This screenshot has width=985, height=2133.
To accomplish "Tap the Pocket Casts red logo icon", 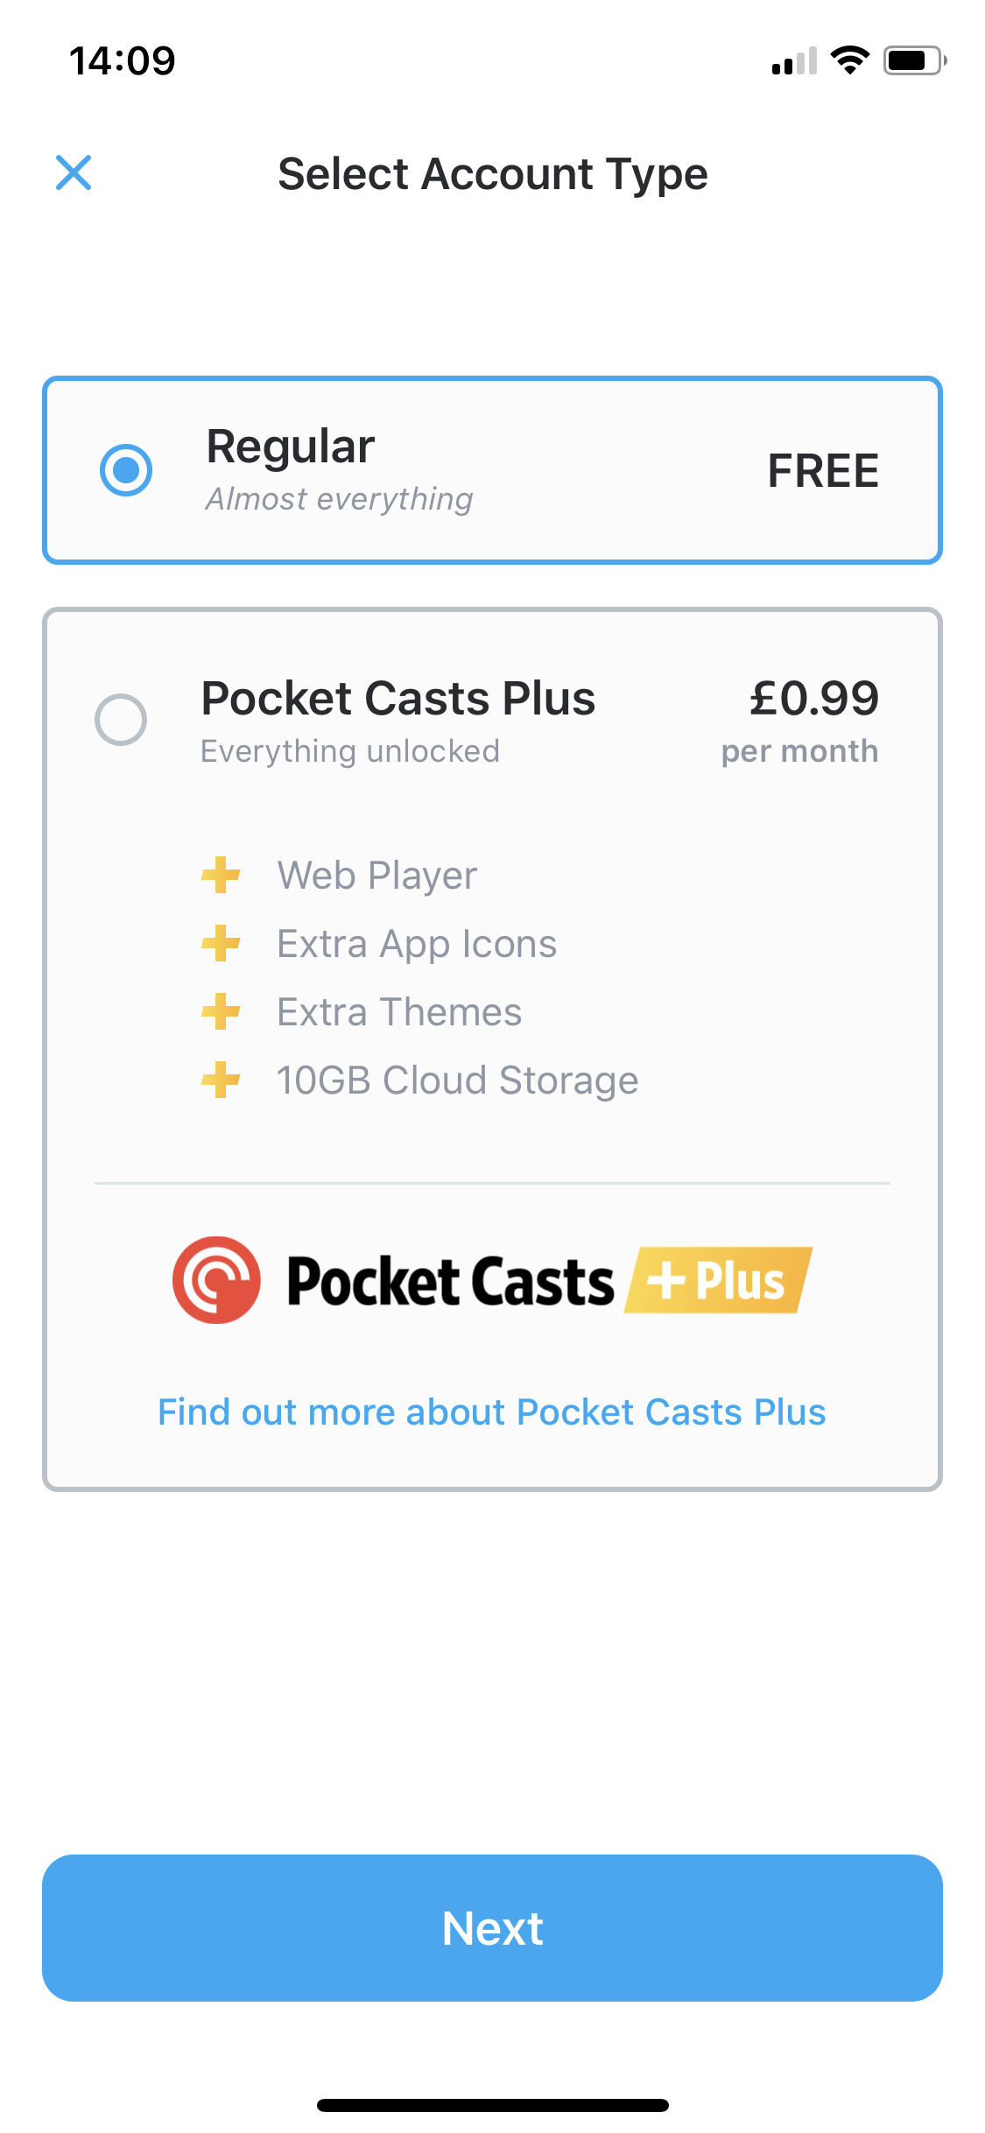I will pyautogui.click(x=216, y=1280).
